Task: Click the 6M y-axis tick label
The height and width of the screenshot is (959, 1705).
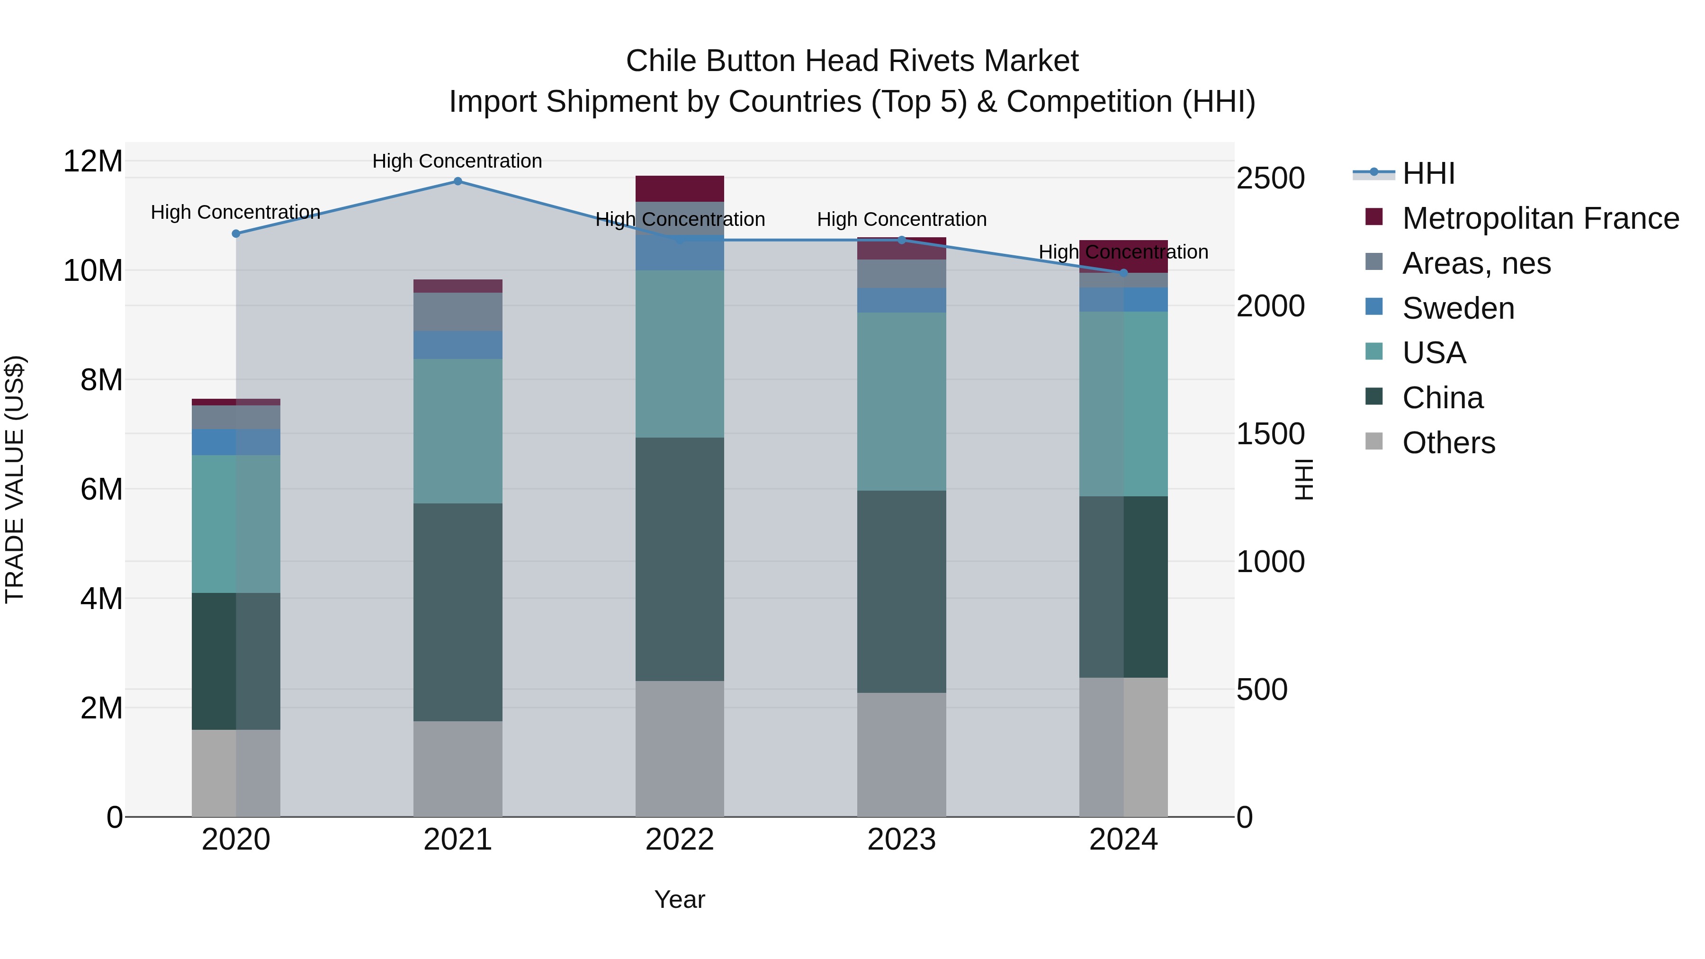Action: [101, 490]
